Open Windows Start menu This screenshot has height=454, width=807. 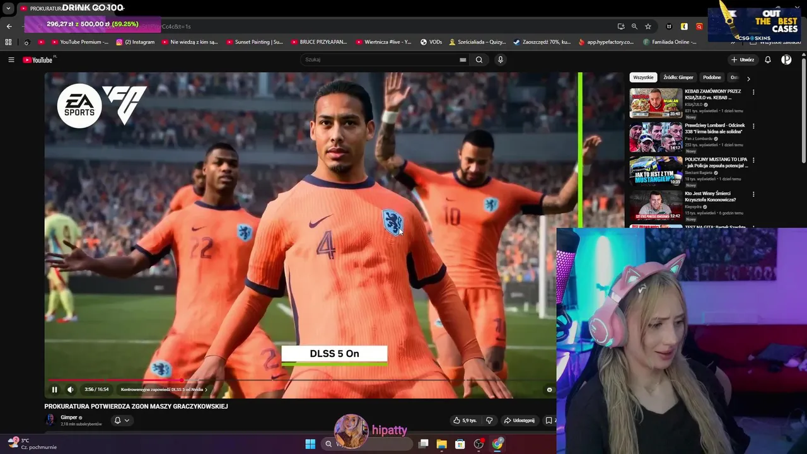tap(310, 444)
